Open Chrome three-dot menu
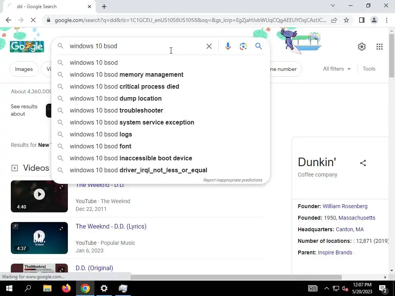395x296 pixels. 387,20
